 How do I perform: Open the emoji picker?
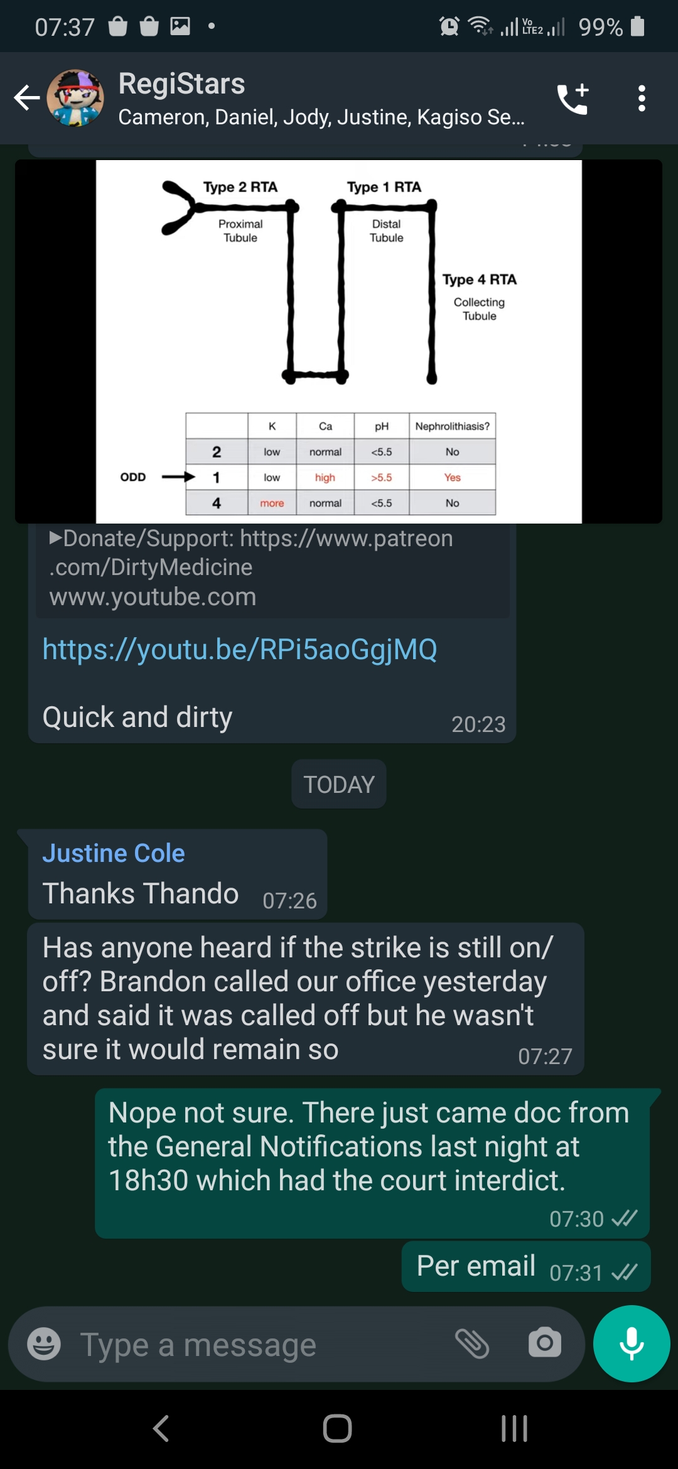[x=44, y=1343]
